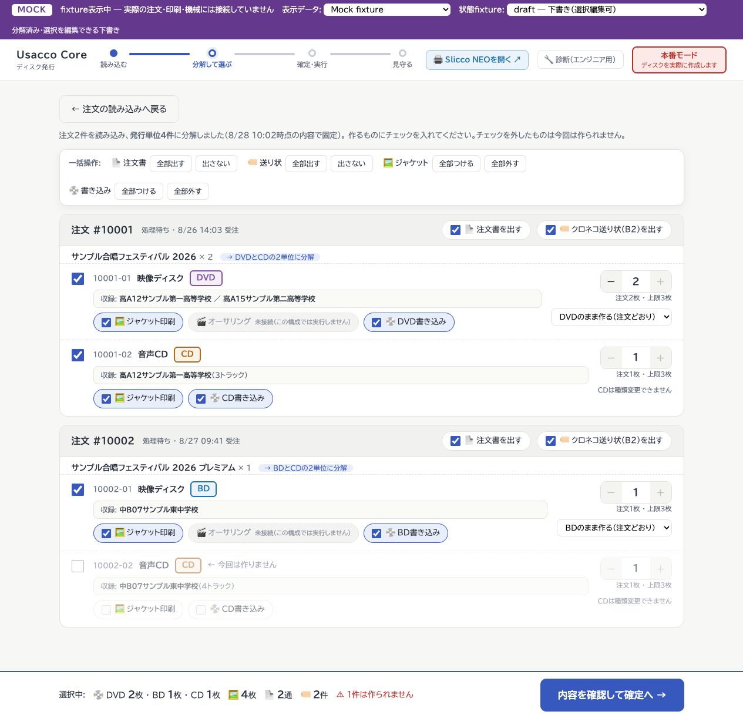The height and width of the screenshot is (718, 743).
Task: Select the 分解して選ぶ step
Action: pyautogui.click(x=212, y=58)
